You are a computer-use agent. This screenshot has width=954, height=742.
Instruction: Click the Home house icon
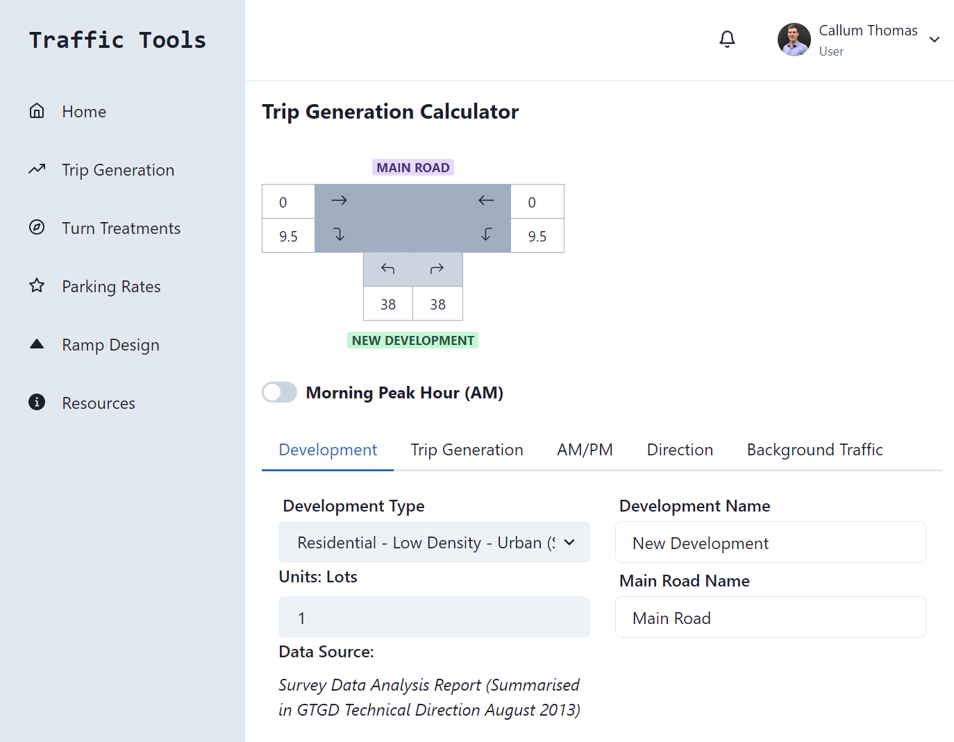pos(37,111)
